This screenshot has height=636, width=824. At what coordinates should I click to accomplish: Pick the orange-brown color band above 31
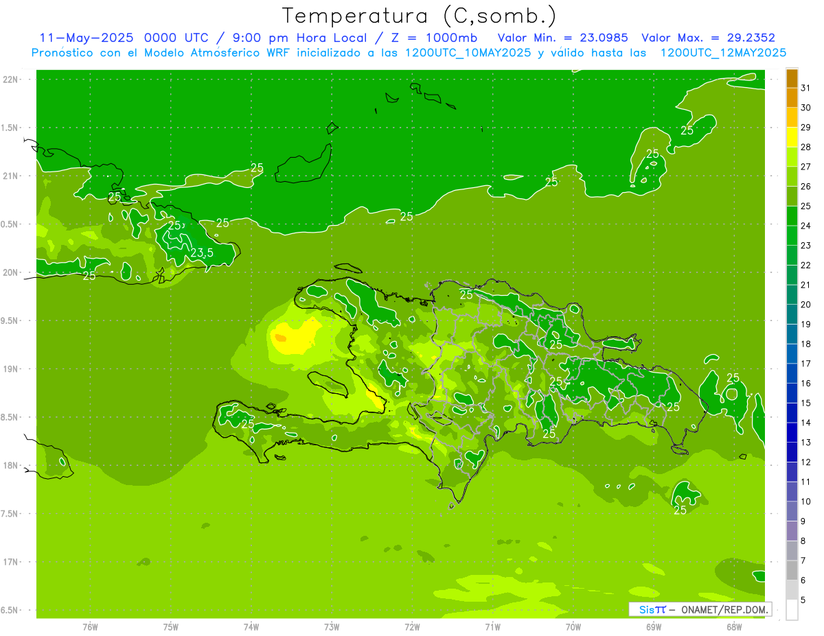(x=792, y=78)
